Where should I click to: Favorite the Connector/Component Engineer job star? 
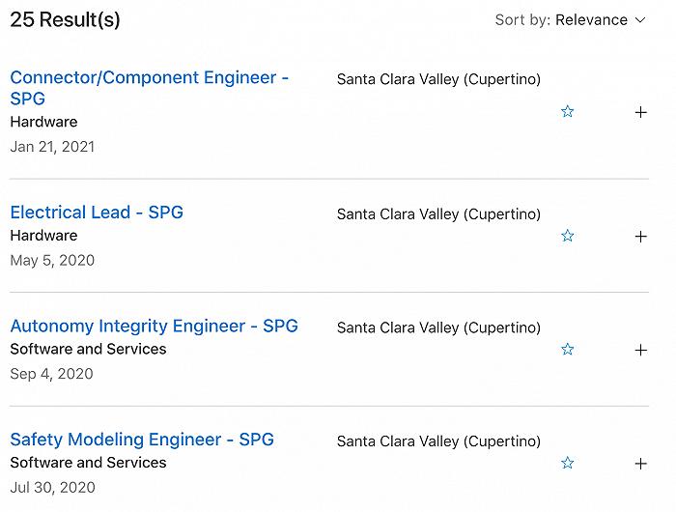pos(568,112)
